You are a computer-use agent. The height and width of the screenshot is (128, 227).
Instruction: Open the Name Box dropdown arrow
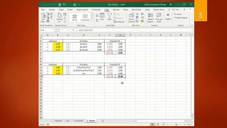click(x=54, y=30)
